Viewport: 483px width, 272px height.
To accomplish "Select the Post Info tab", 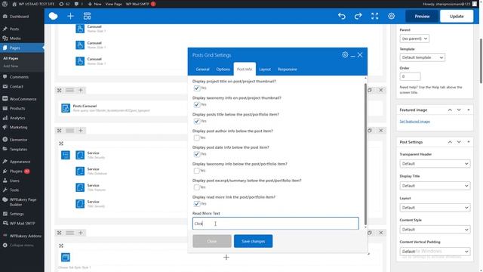I will [x=245, y=69].
